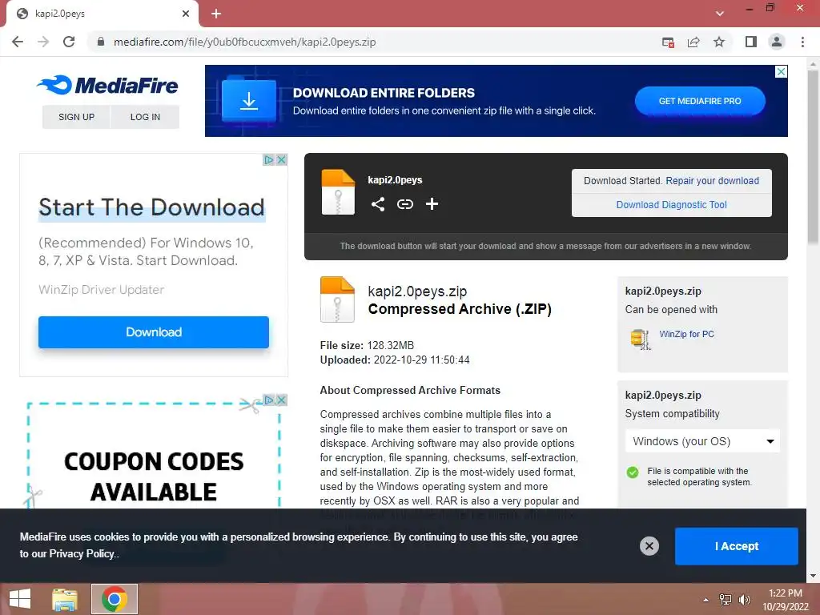Close the kapi2.0peys tab
820x615 pixels.
point(186,14)
